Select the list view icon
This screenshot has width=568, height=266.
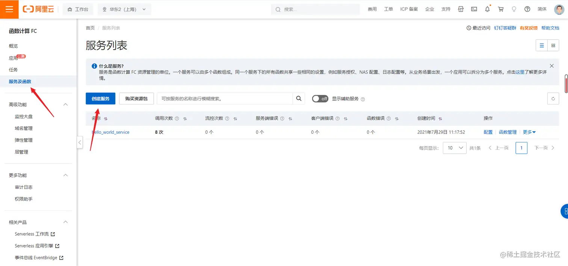click(x=541, y=45)
